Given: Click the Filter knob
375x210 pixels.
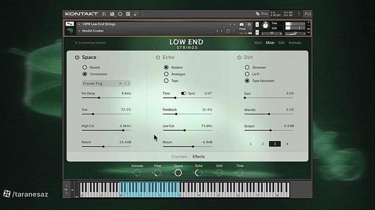Looking at the screenshot, I should [157, 173].
